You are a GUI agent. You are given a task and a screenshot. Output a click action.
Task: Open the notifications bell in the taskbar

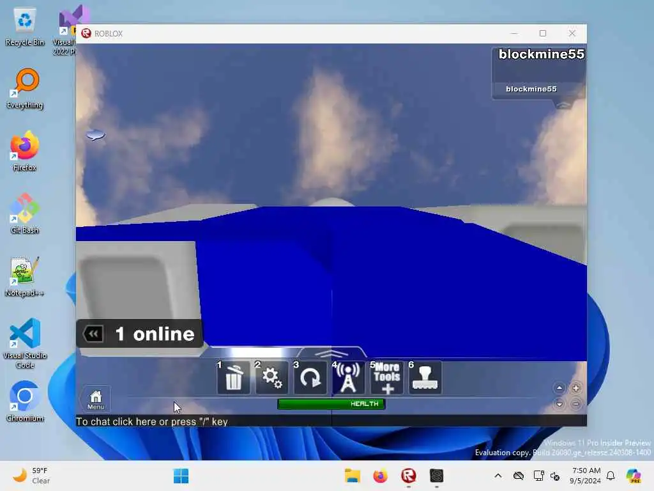click(611, 476)
